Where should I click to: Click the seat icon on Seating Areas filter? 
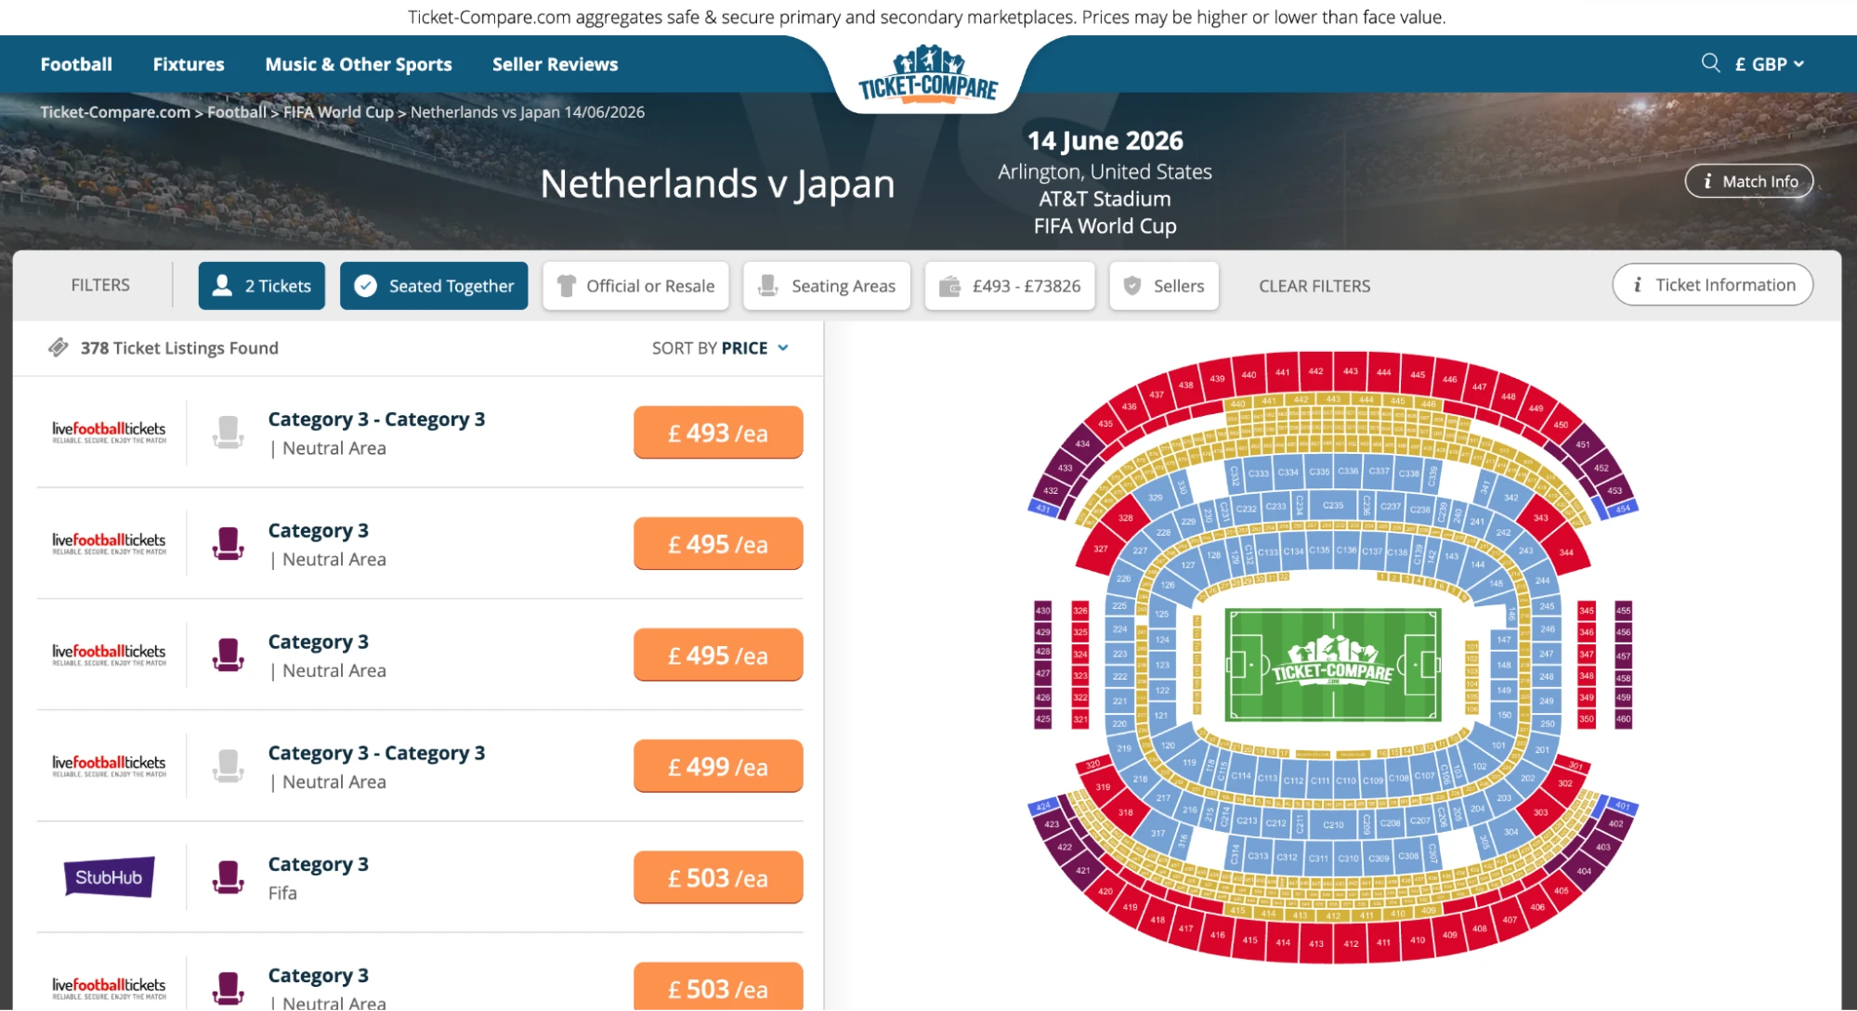(x=767, y=285)
